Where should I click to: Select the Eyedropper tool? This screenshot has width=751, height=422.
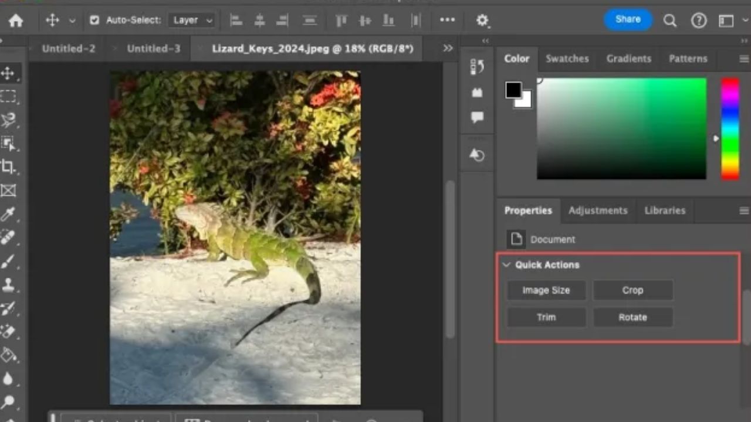(x=8, y=214)
